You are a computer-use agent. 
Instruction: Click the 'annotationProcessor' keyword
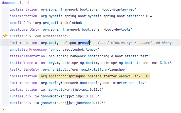pyautogui.click(x=28, y=50)
